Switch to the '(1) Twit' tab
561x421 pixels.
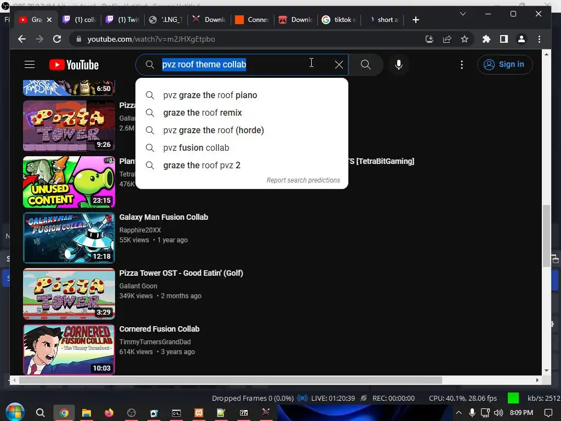123,20
